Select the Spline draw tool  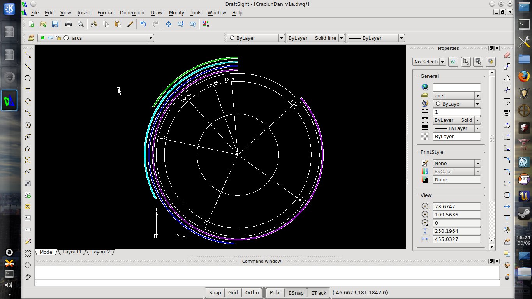point(28,172)
